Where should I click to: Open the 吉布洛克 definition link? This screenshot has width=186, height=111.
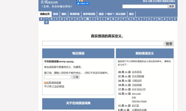click(137, 72)
